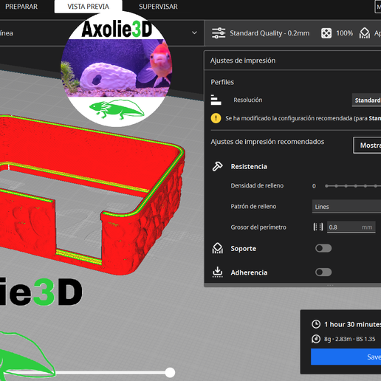Toggle the Soporte switch
381x381 pixels.
point(323,248)
